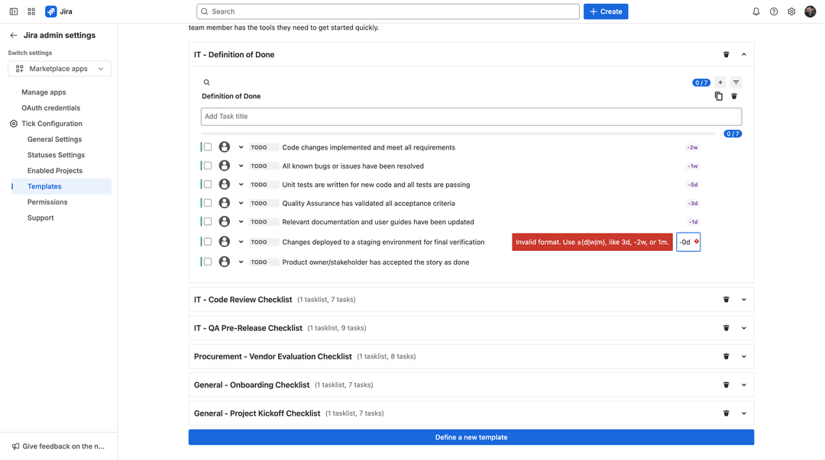
Task: Delete the Definition of Done tasklist via trash icon
Action: point(733,96)
